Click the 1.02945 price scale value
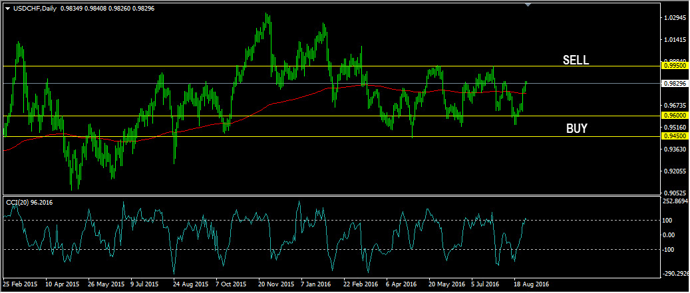690x293 pixels. click(x=675, y=18)
